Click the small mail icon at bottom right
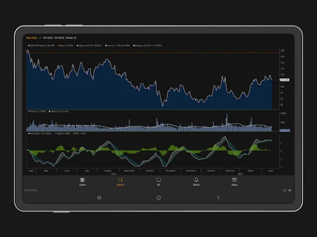 coord(290,190)
